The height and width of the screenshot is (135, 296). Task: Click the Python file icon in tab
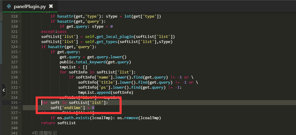click(9, 6)
